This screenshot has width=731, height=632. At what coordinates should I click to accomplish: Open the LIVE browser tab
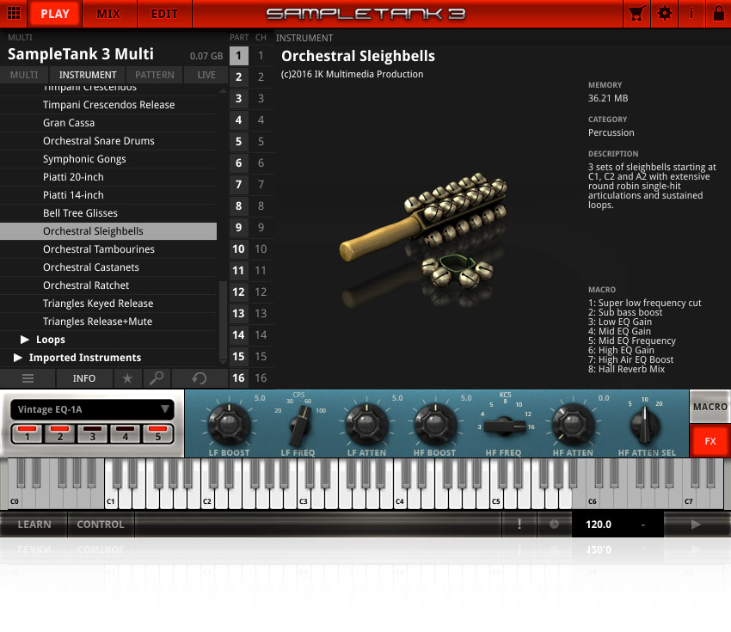tap(206, 75)
